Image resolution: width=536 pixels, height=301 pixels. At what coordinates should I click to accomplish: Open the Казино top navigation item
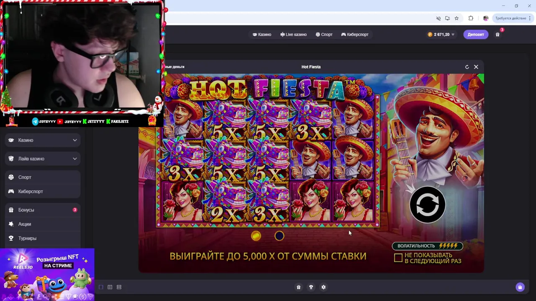(262, 35)
